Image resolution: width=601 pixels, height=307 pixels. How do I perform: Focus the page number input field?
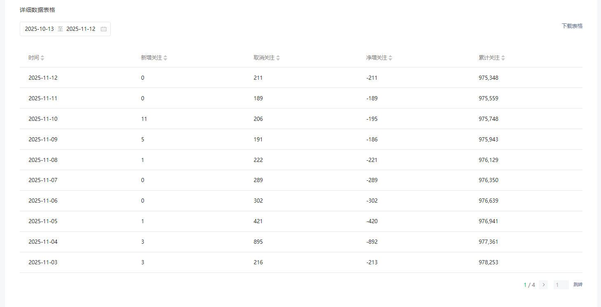[561, 285]
